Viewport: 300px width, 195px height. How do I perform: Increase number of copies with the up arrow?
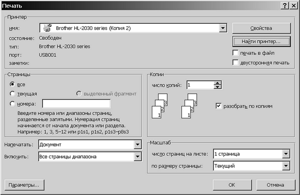217,83
